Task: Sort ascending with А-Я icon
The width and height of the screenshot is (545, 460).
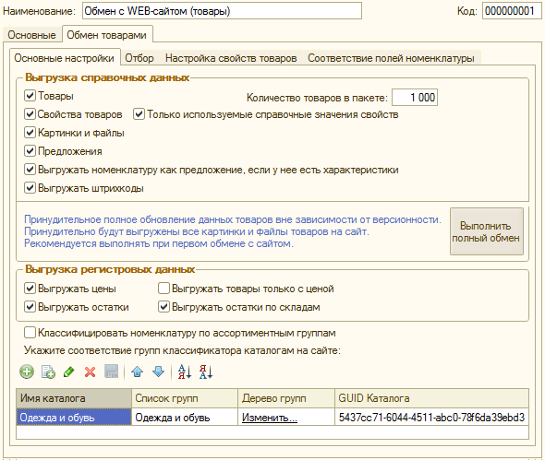Action: pos(184,372)
